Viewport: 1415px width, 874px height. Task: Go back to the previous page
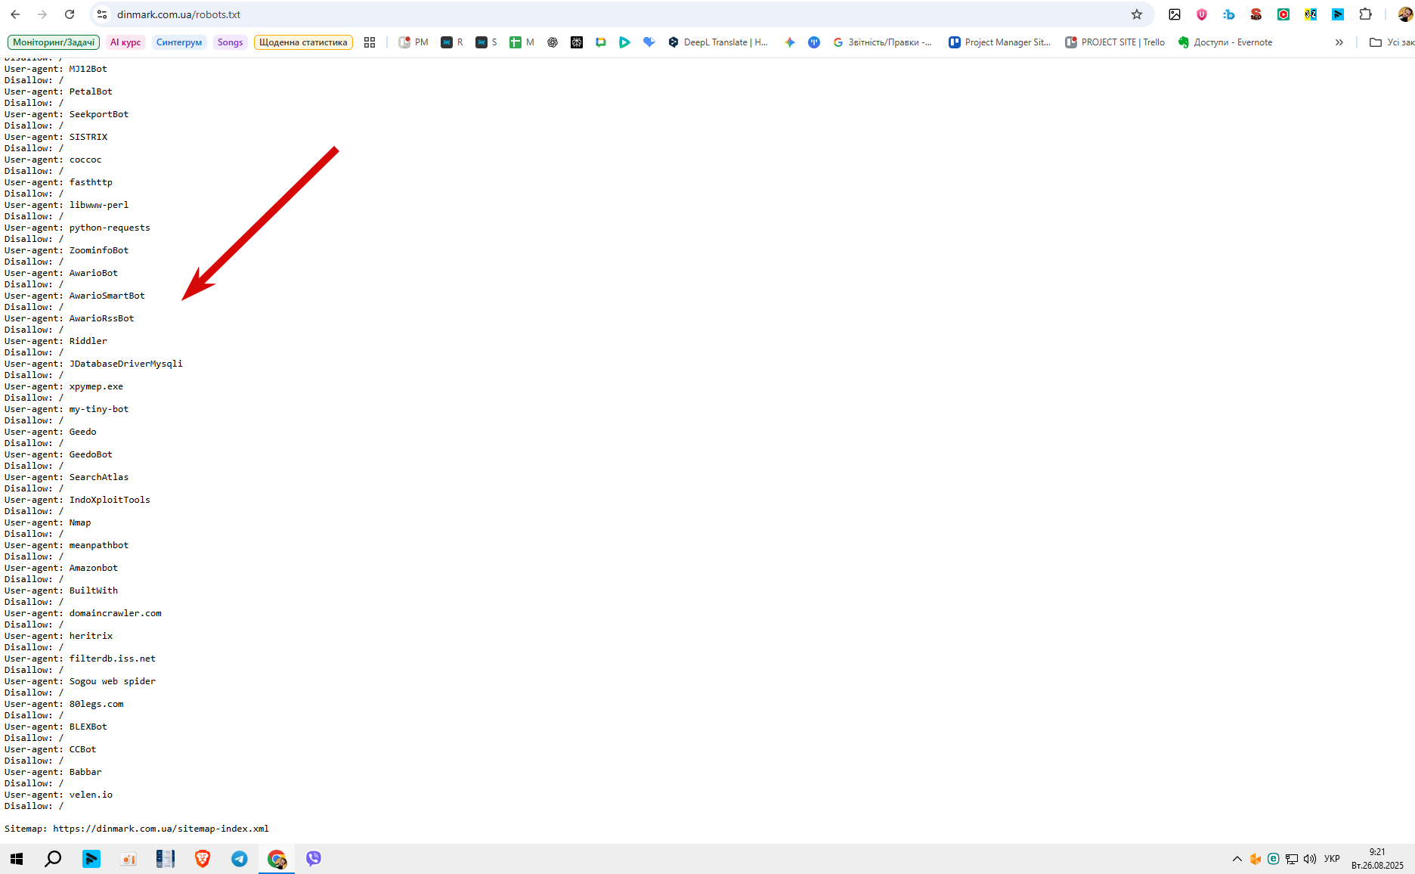(x=15, y=14)
